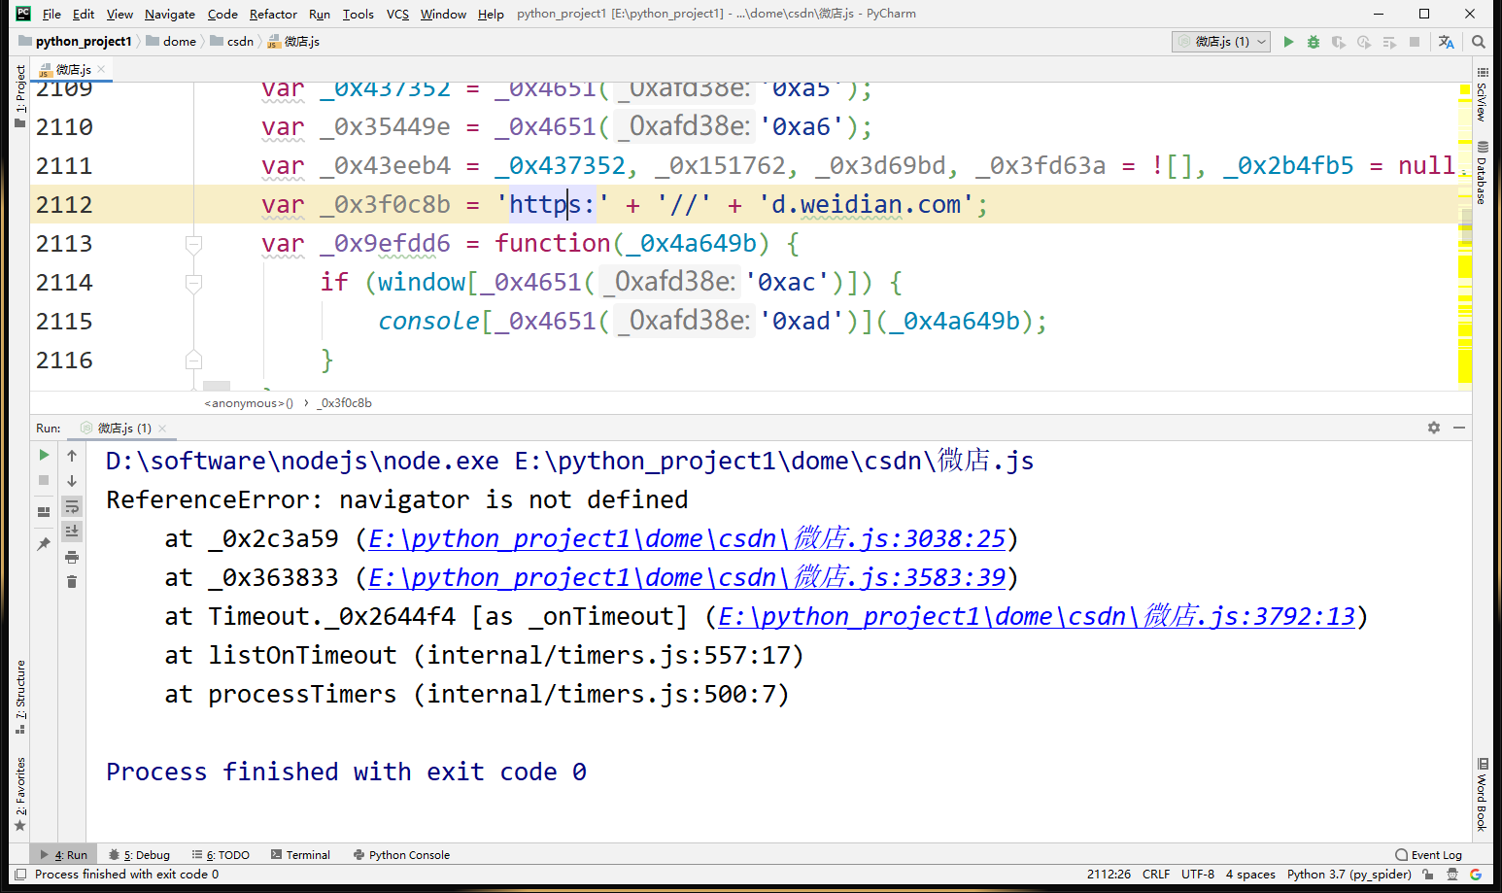Image resolution: width=1502 pixels, height=893 pixels.
Task: Collapse the if block fold at line 2114
Action: (x=193, y=282)
